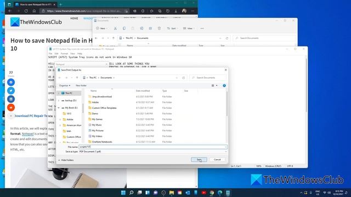Open the Edit menu in Notepad
The width and height of the screenshot is (351, 197).
click(x=56, y=54)
